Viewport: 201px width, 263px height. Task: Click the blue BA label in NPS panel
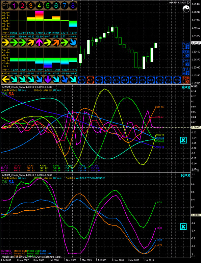11,182
